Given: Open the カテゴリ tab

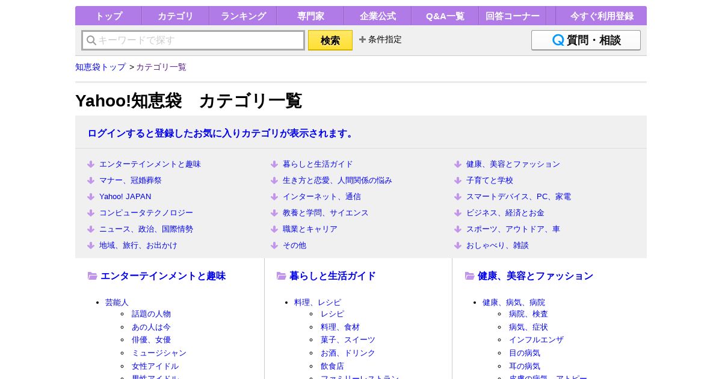Looking at the screenshot, I should (x=176, y=16).
